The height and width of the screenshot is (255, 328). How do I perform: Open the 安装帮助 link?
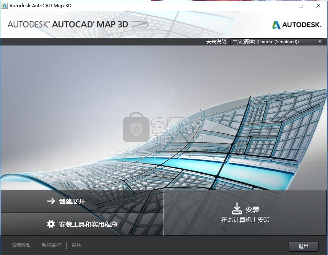pyautogui.click(x=22, y=245)
